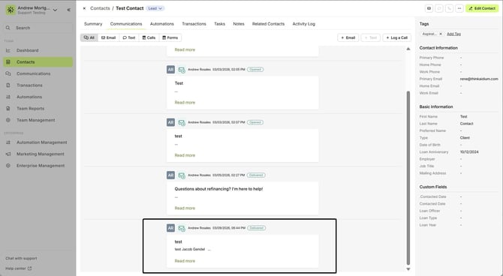This screenshot has width=503, height=276.
Task: Filter communications by Calls
Action: [149, 37]
